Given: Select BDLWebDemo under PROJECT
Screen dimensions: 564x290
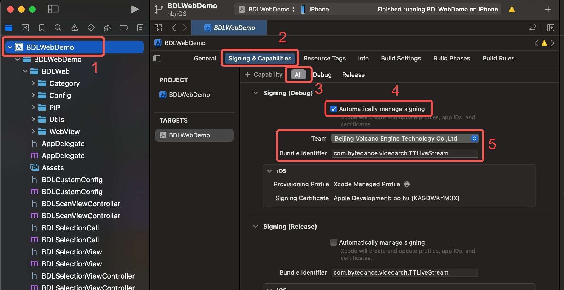Looking at the screenshot, I should coord(189,95).
